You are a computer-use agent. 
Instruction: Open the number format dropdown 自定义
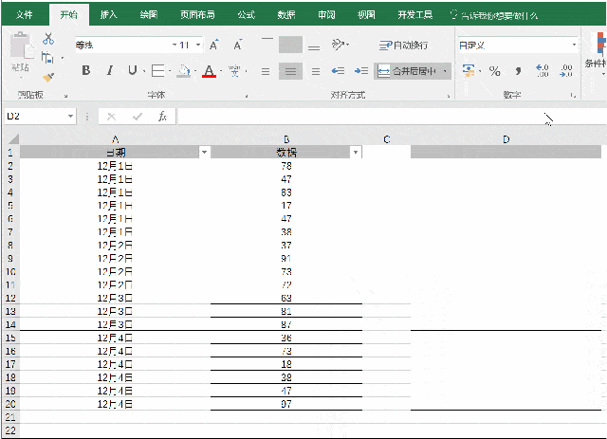click(x=574, y=45)
